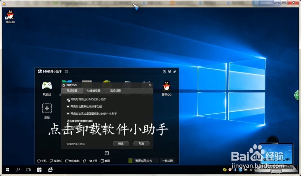
Task: Click the yellow-green 360 tray icon
Action: click(225, 169)
